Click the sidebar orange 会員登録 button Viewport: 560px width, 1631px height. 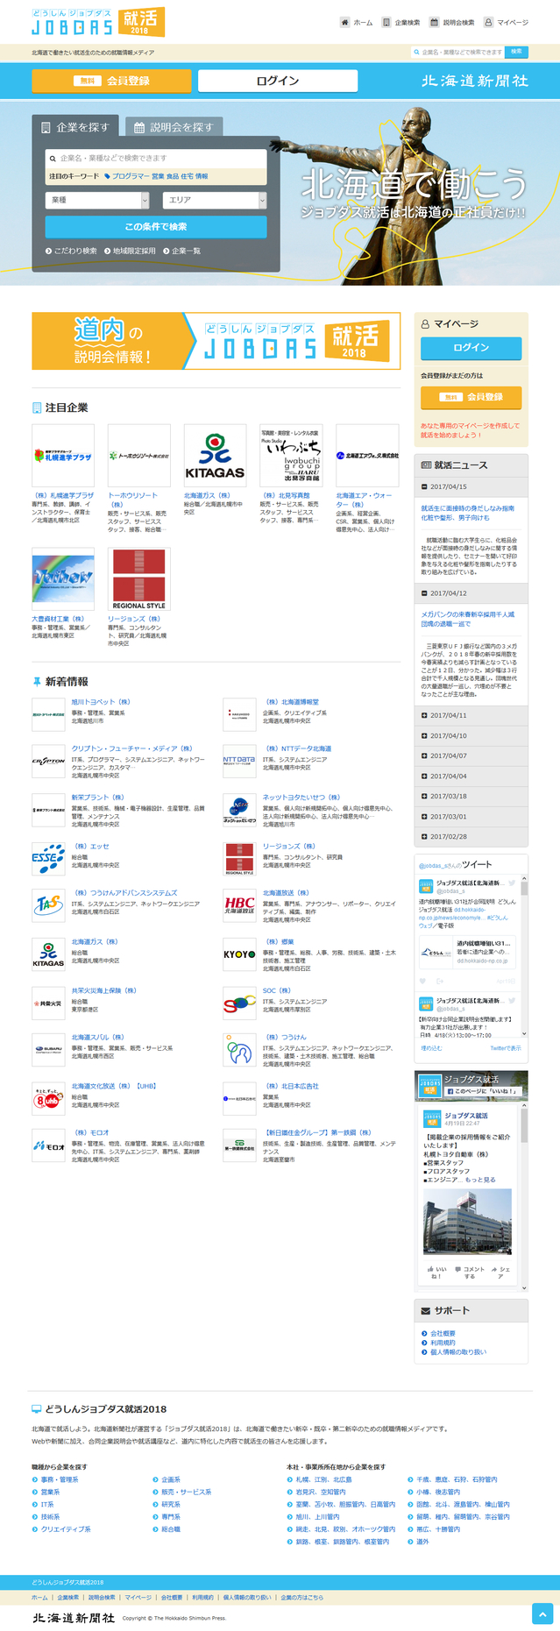pos(471,397)
